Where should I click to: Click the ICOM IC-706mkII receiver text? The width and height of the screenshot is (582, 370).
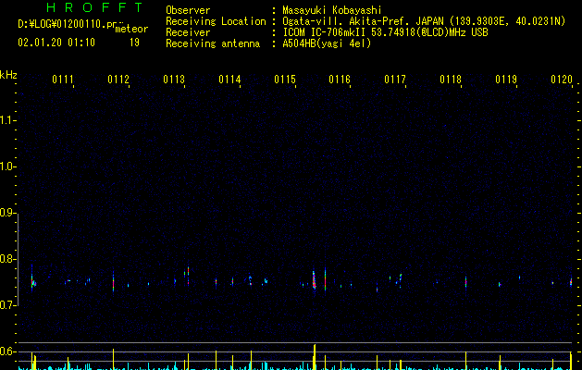click(x=385, y=32)
